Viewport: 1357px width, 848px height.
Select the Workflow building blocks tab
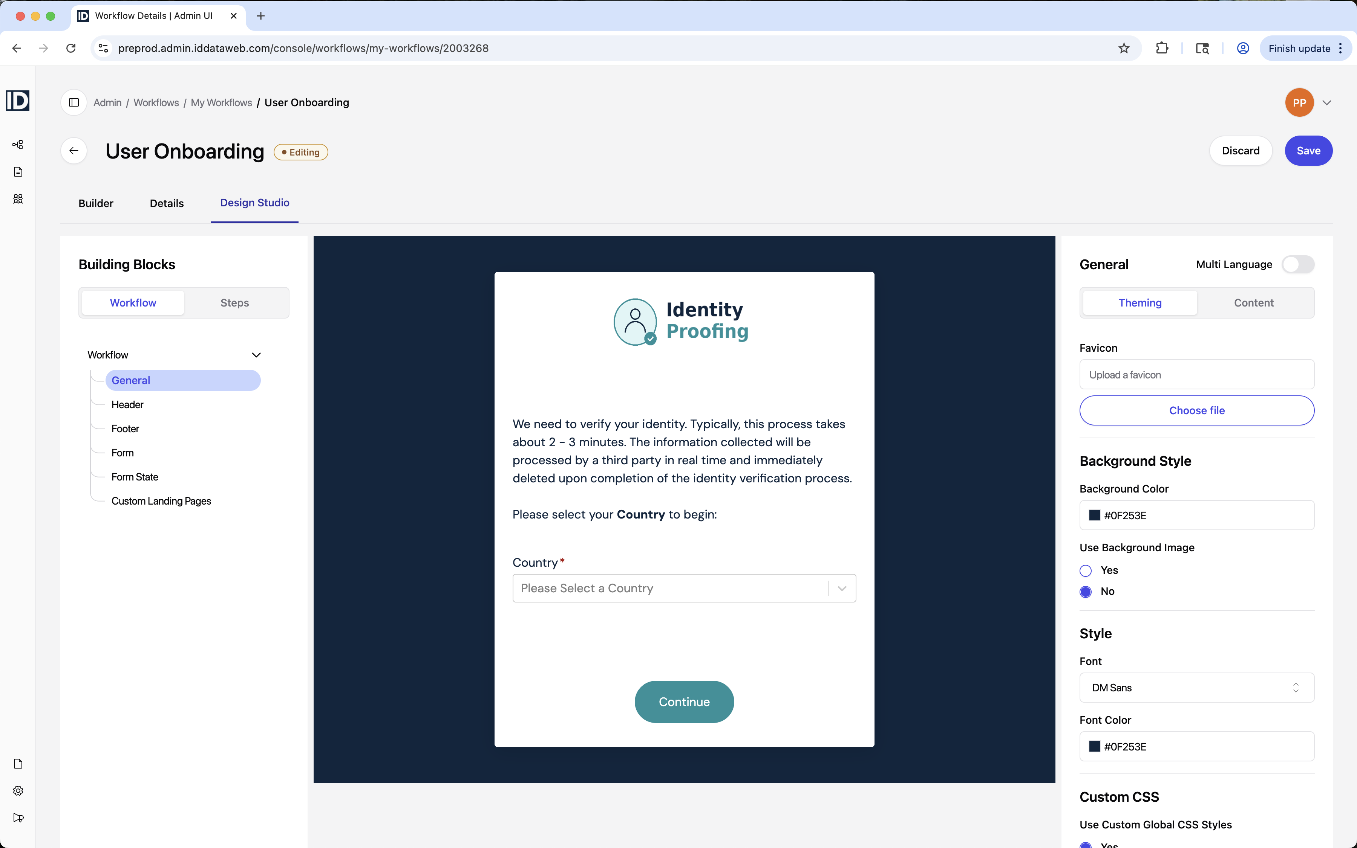pos(133,303)
